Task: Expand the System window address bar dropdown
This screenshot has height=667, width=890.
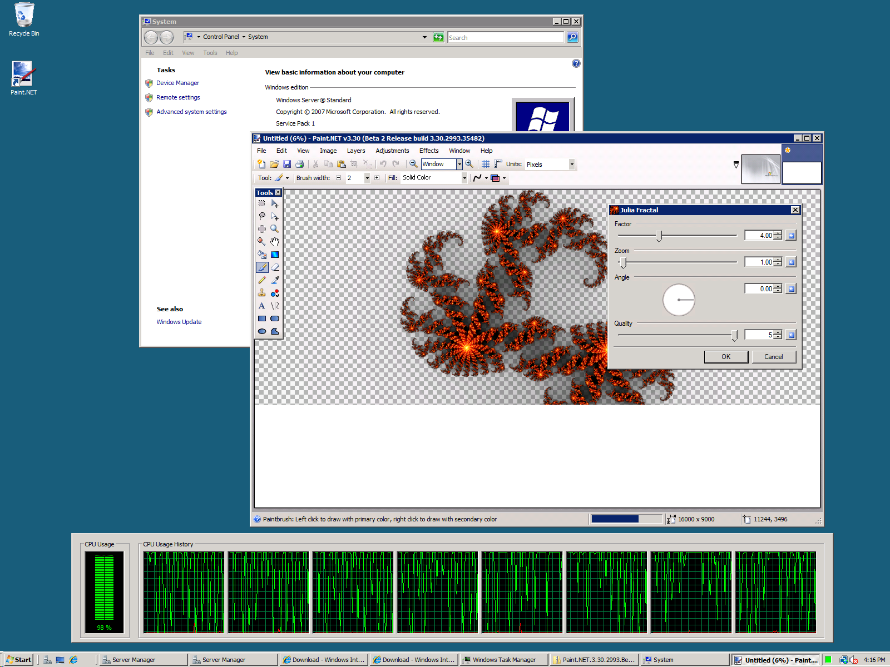Action: (x=424, y=37)
